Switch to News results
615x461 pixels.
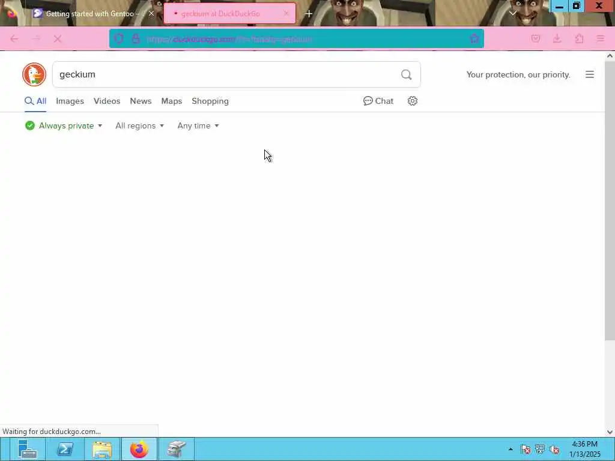141,101
